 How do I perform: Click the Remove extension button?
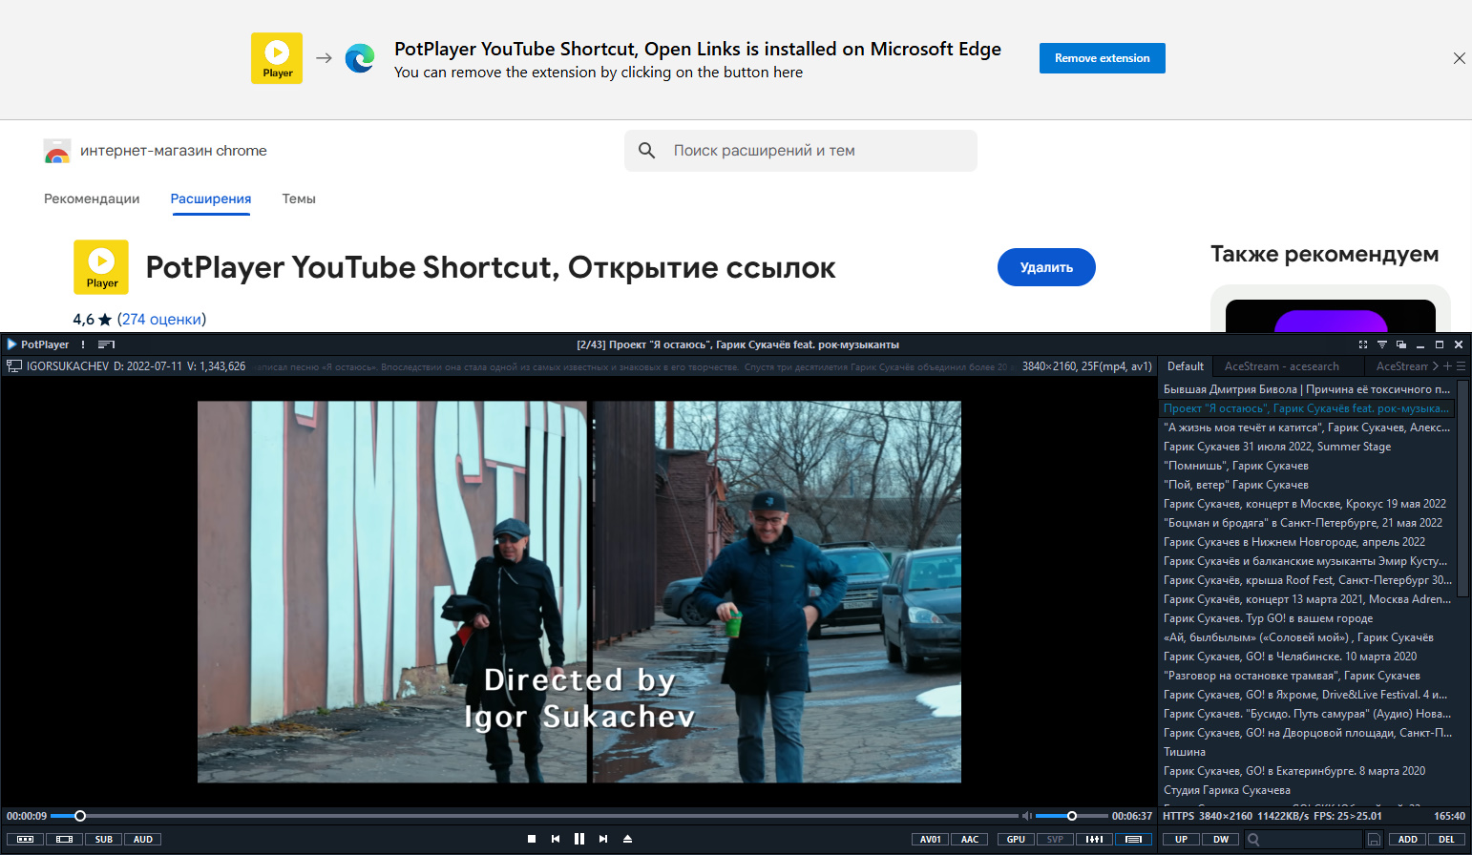pos(1102,58)
